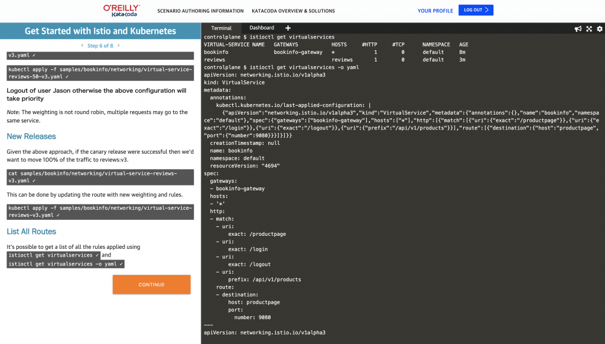
Task: Click the 'VIRTUAL-SERVICE NAME' column header in terminal
Action: 234,45
